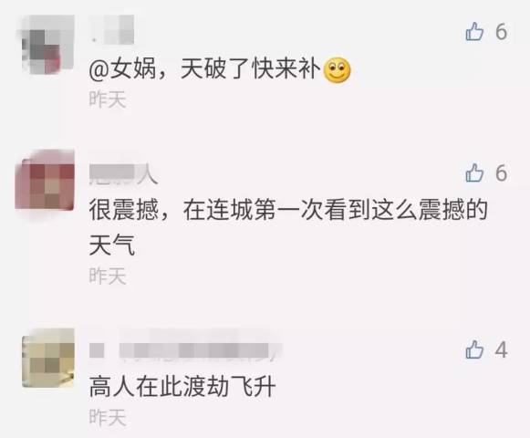The image size is (530, 438).
Task: Select the comment text 天破了快来补
Action: point(251,70)
